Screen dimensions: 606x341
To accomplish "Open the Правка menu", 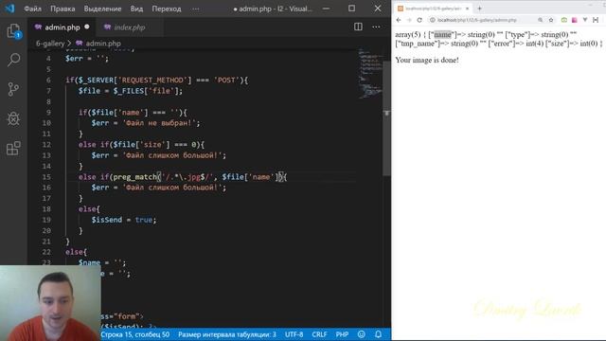I will click(x=62, y=9).
